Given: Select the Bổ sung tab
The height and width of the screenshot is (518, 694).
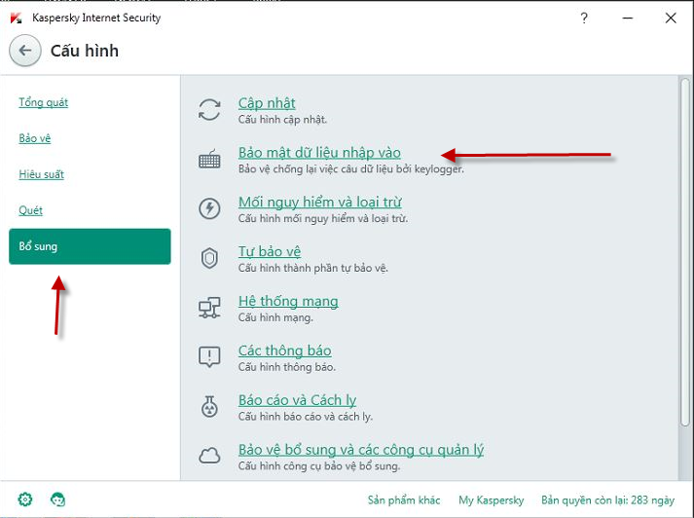Looking at the screenshot, I should coord(90,246).
